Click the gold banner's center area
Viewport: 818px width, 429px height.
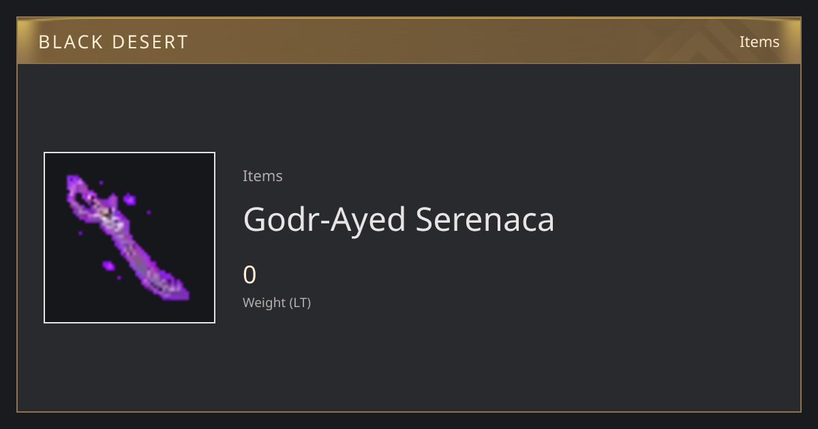click(x=409, y=41)
